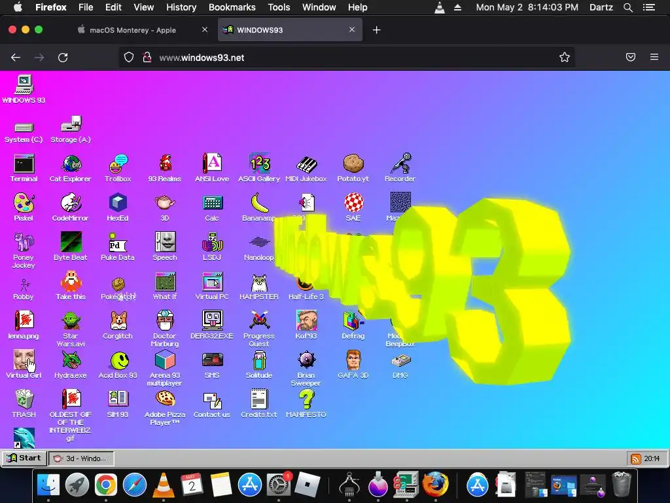Screen dimensions: 670x503
Task: Open SIM 93 book icon
Action: (118, 399)
